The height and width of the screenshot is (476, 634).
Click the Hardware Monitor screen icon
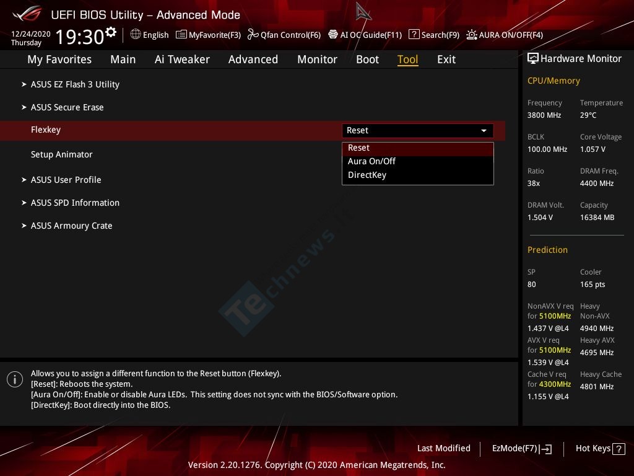pos(533,58)
